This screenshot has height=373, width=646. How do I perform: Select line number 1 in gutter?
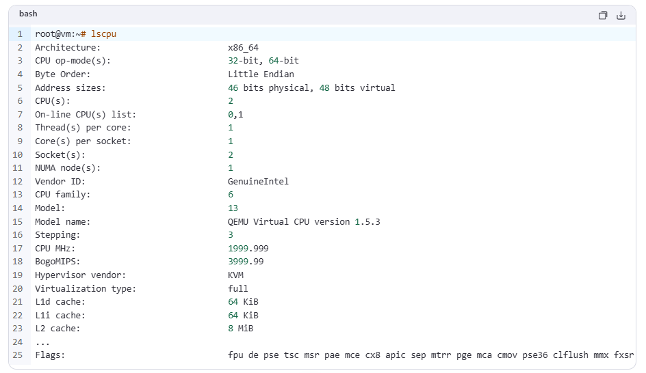(20, 34)
